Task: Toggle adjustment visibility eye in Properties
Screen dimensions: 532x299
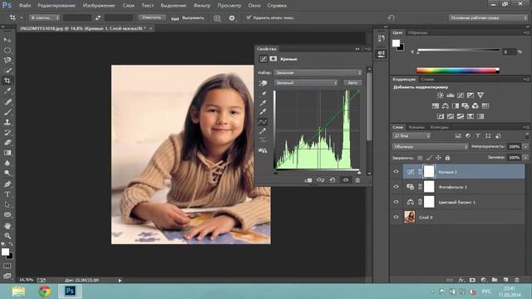Action: [x=346, y=180]
